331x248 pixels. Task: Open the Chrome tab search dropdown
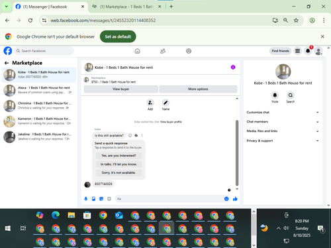click(x=7, y=7)
